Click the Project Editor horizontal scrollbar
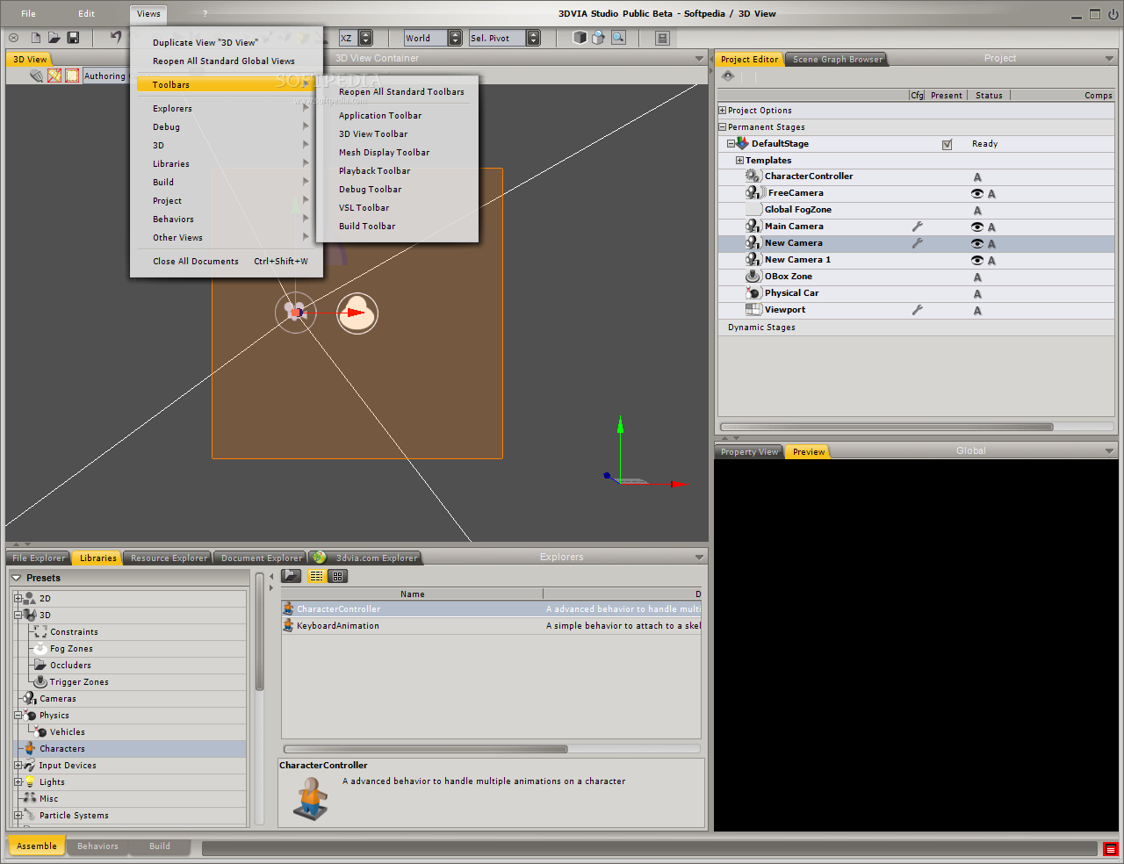 point(887,427)
